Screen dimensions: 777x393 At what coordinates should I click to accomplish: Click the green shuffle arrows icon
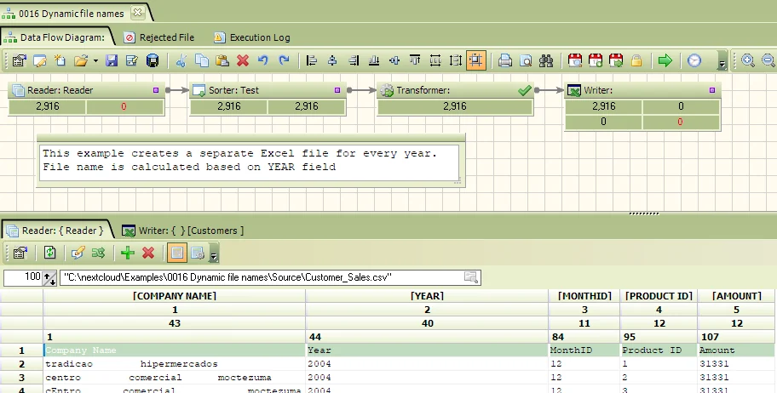click(x=98, y=253)
